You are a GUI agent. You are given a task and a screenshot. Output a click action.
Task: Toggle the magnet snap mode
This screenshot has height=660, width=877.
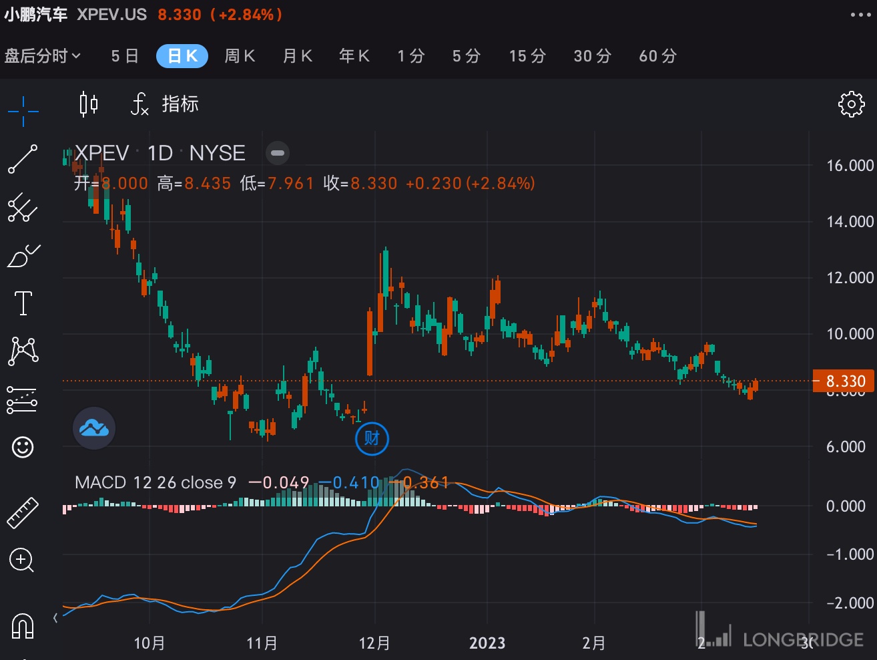point(23,626)
